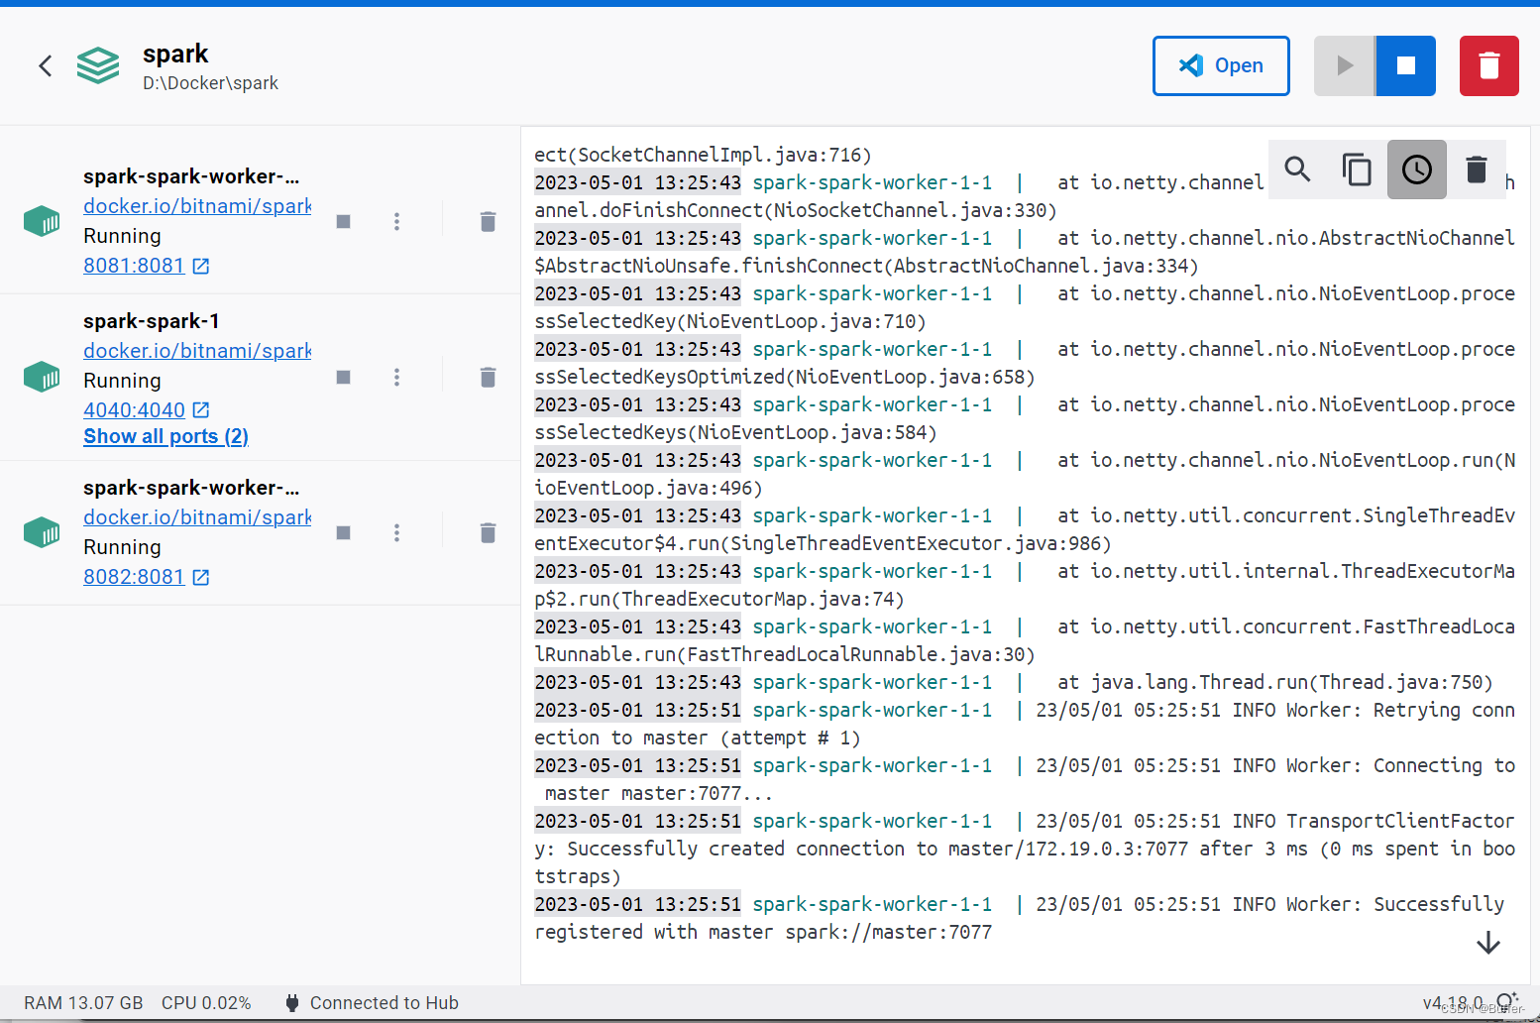The height and width of the screenshot is (1023, 1540).
Task: Select container icon of the 8082:8081 container
Action: 42,532
